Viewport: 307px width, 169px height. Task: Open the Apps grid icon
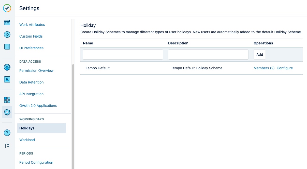pos(7,100)
